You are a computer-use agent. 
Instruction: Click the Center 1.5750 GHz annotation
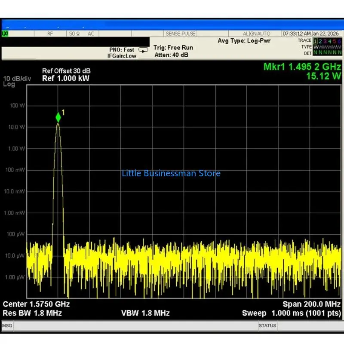tap(36, 304)
